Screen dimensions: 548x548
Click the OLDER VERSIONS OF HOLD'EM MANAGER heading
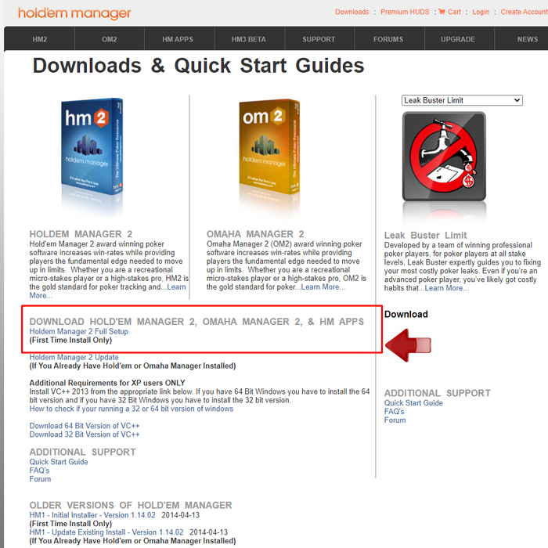coord(131,505)
